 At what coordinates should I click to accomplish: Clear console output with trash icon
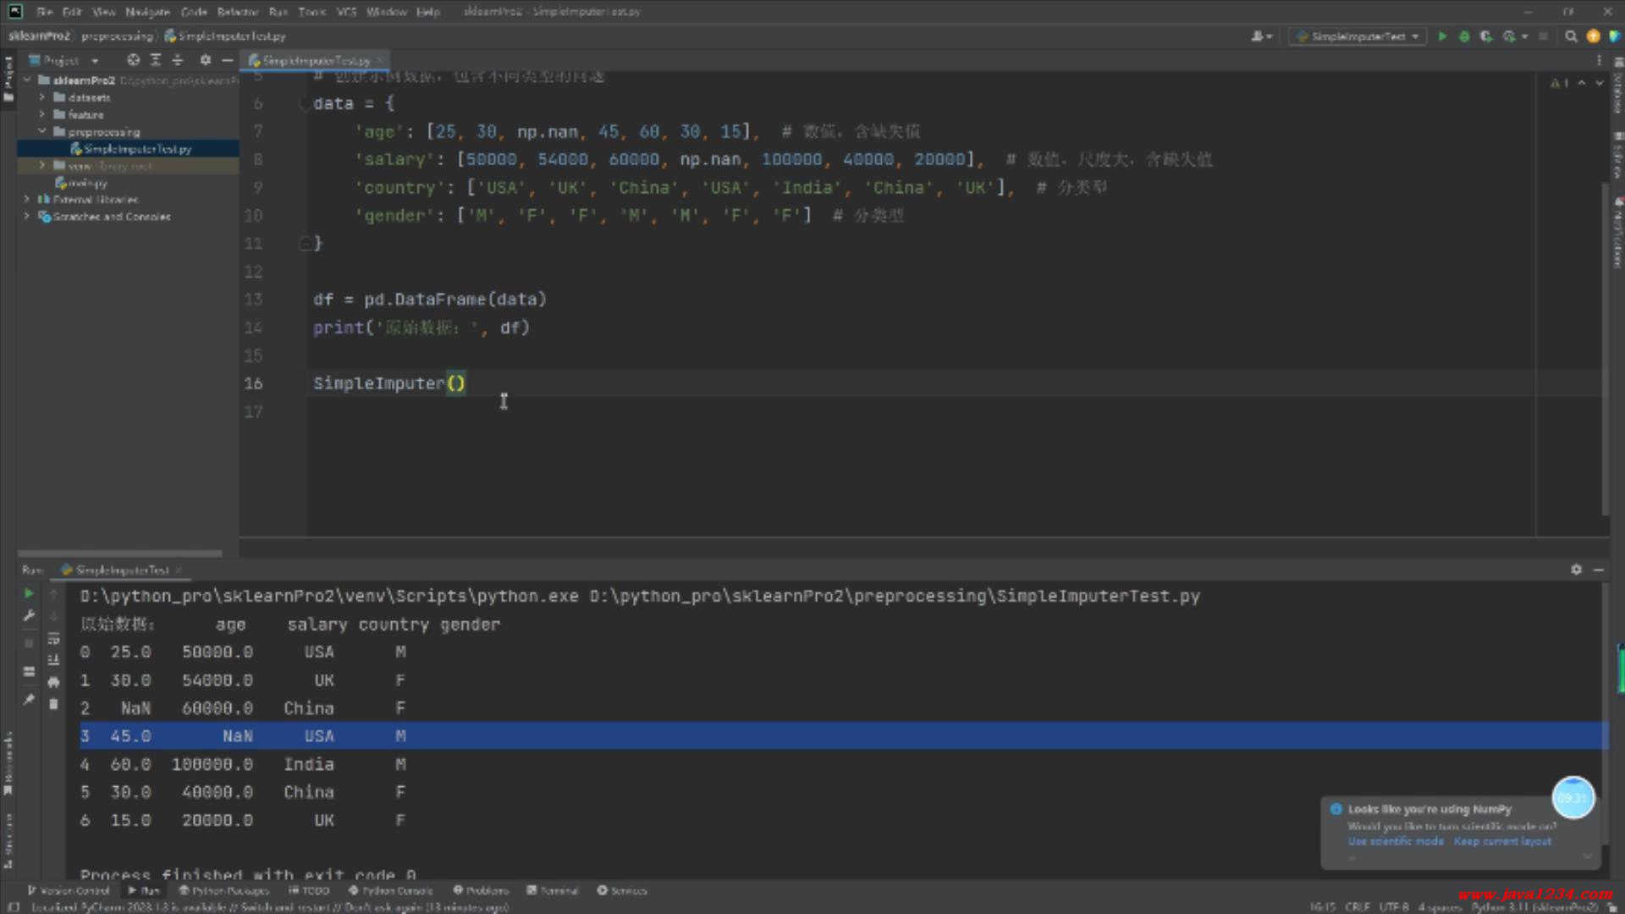pyautogui.click(x=53, y=704)
